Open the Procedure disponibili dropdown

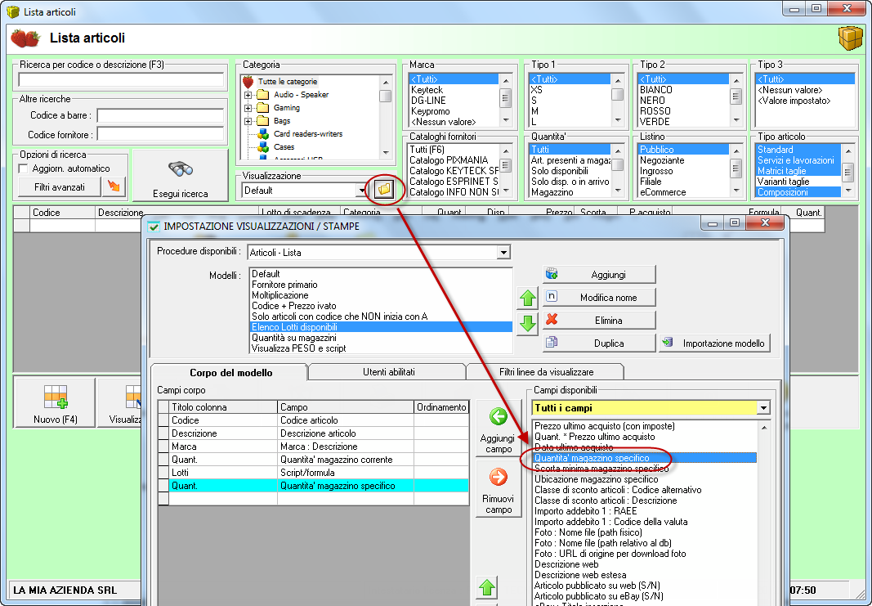[503, 253]
